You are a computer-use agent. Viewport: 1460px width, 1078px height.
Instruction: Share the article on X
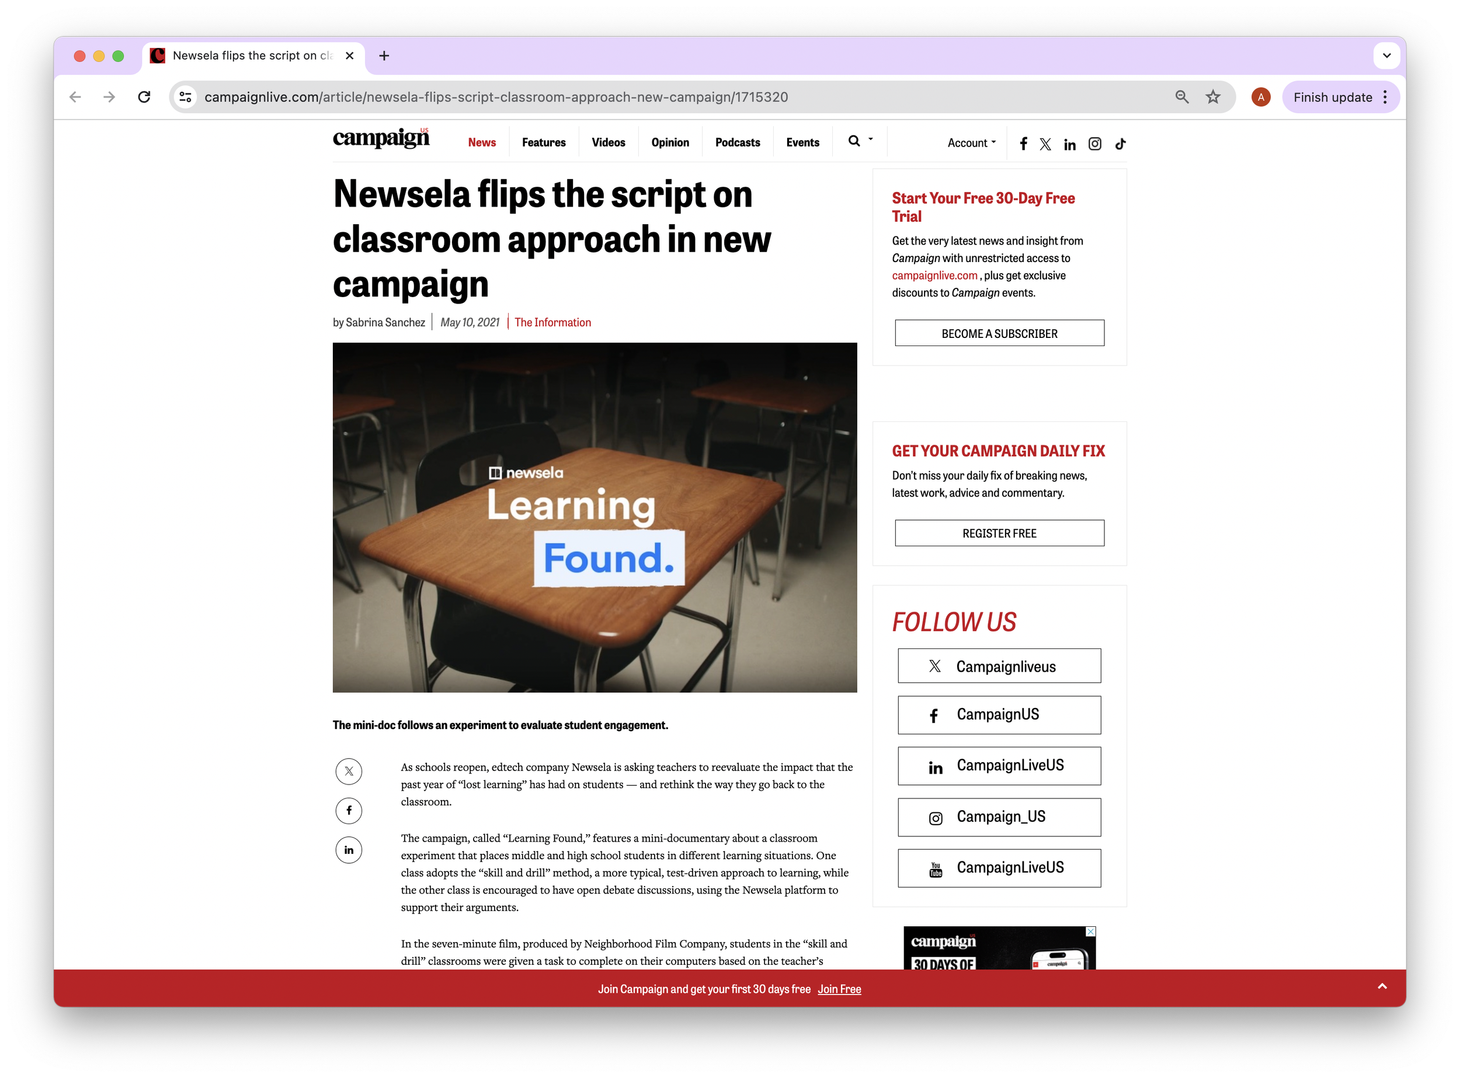click(349, 772)
